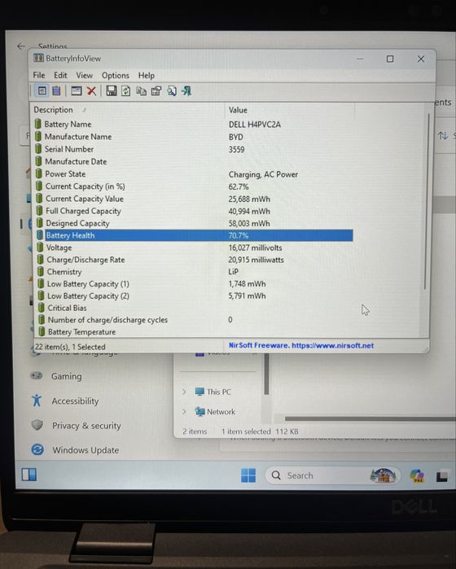Select the Battery Temperature row

click(x=195, y=331)
